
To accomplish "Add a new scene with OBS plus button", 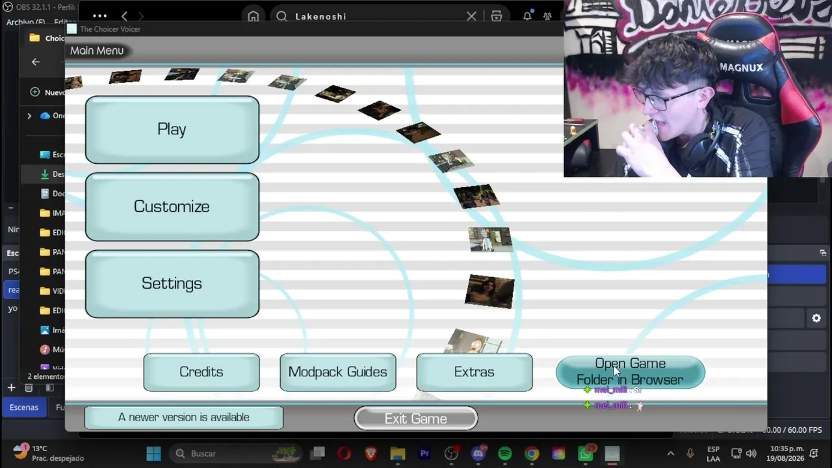I will click(x=11, y=388).
